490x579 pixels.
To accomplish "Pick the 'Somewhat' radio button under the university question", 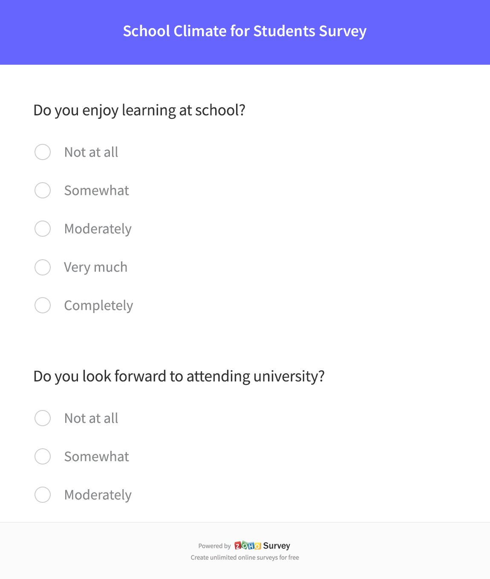I will [43, 456].
